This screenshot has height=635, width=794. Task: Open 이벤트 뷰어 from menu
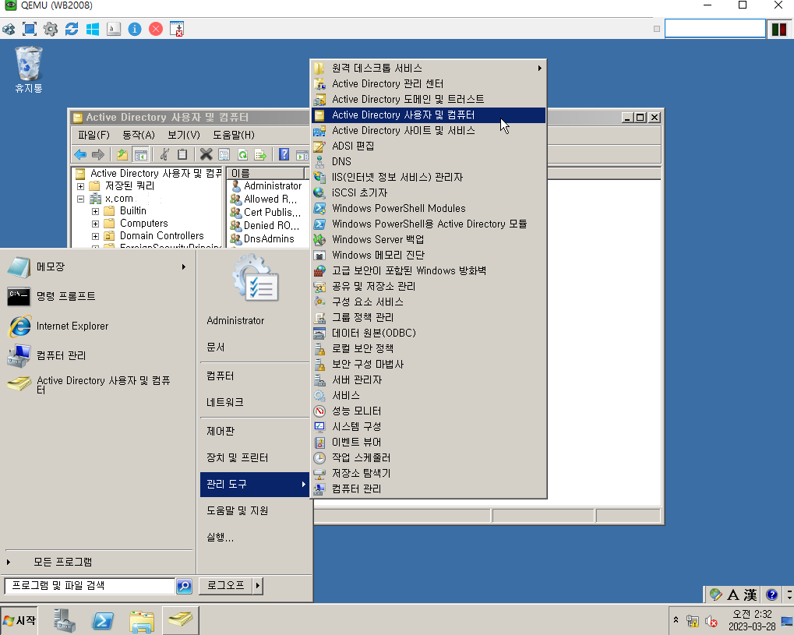[429, 442]
